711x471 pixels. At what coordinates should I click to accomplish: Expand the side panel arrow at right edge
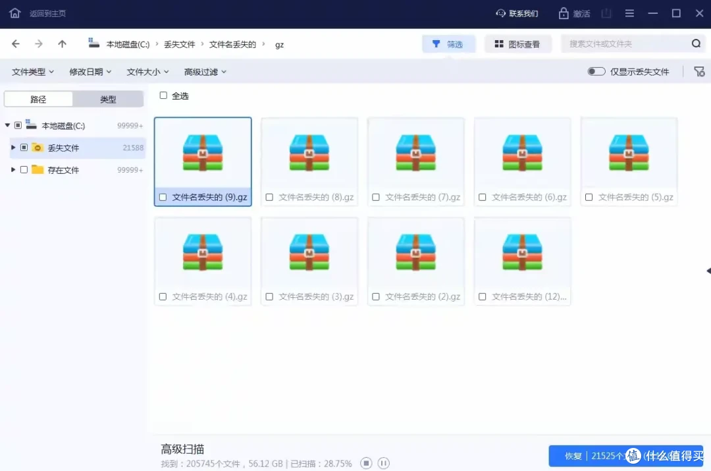pos(708,271)
